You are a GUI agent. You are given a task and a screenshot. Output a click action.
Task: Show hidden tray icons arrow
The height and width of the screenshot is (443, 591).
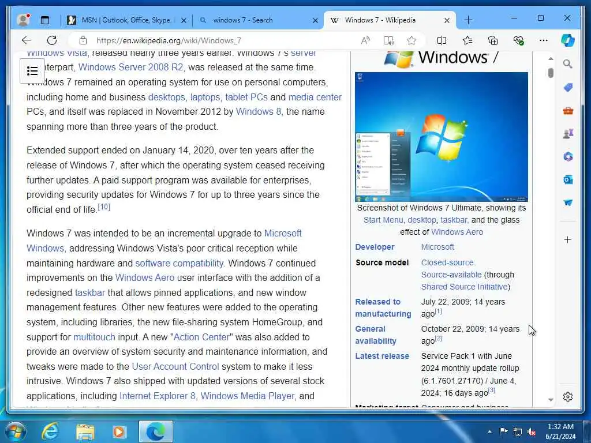pyautogui.click(x=489, y=431)
